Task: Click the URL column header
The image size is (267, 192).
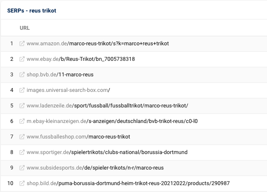Action: pos(25,28)
